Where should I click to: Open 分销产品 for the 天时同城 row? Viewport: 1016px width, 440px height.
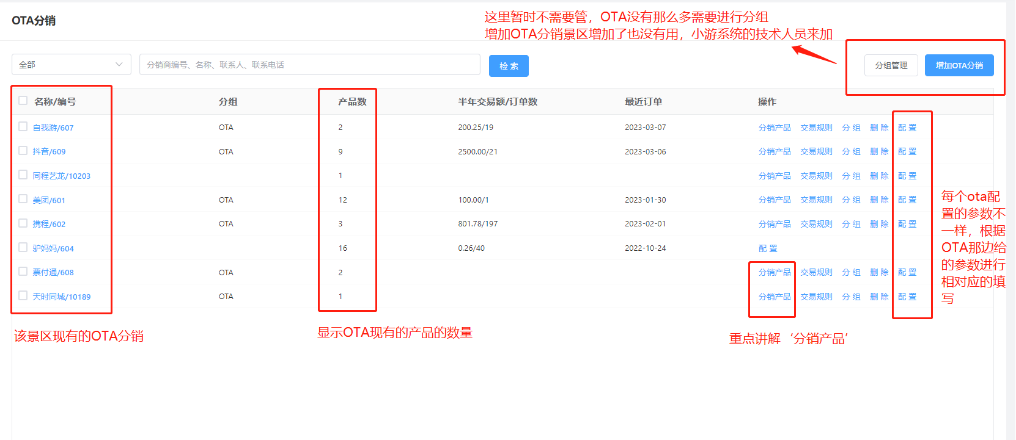774,297
